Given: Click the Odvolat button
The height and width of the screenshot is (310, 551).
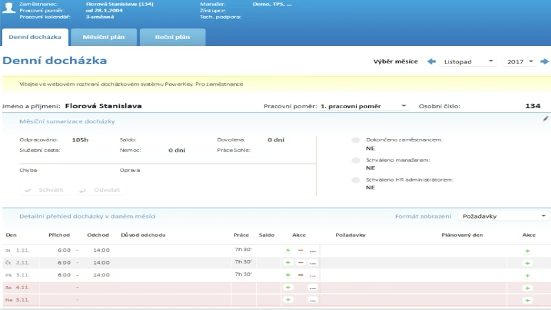Looking at the screenshot, I should coord(100,190).
